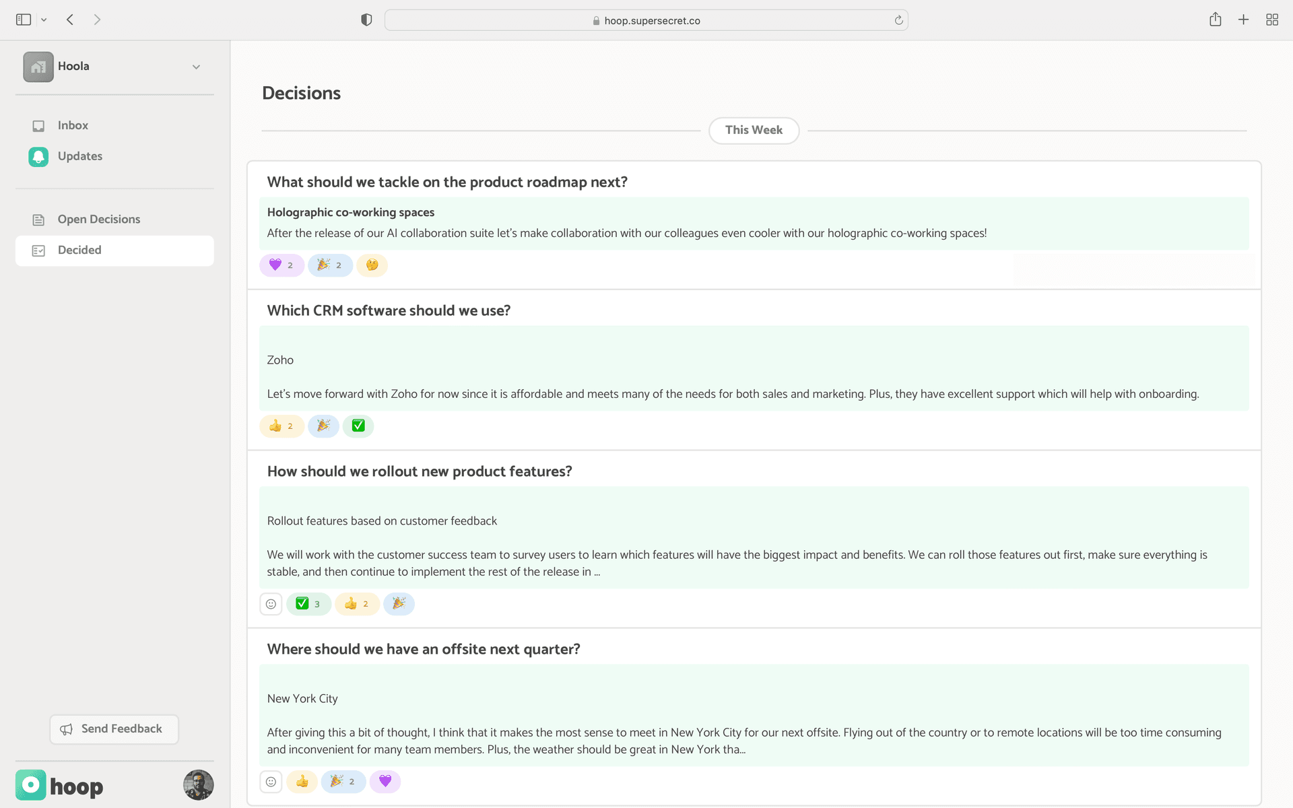Open the CRM software decision title
Image resolution: width=1293 pixels, height=808 pixels.
pyautogui.click(x=389, y=310)
